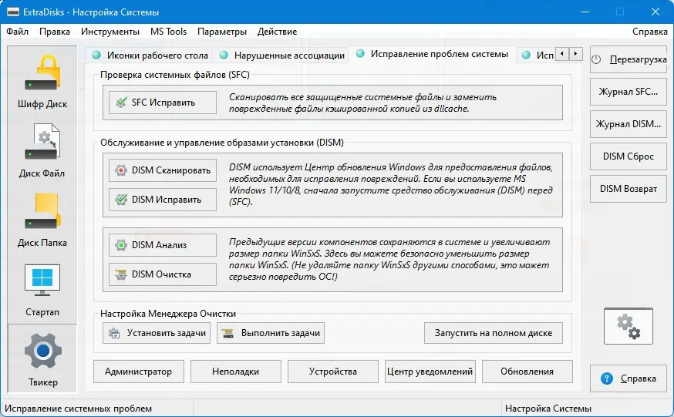Open Справка with the question mark icon
The height and width of the screenshot is (417, 674).
pyautogui.click(x=628, y=378)
